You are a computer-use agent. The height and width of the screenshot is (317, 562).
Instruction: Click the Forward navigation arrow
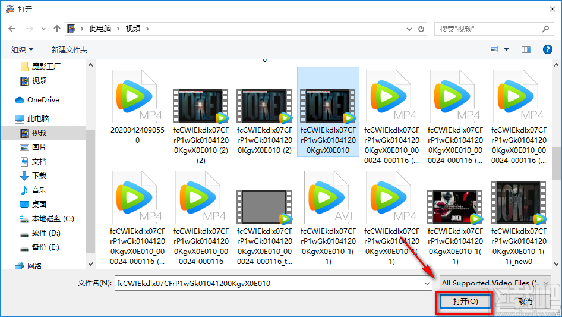[30, 29]
